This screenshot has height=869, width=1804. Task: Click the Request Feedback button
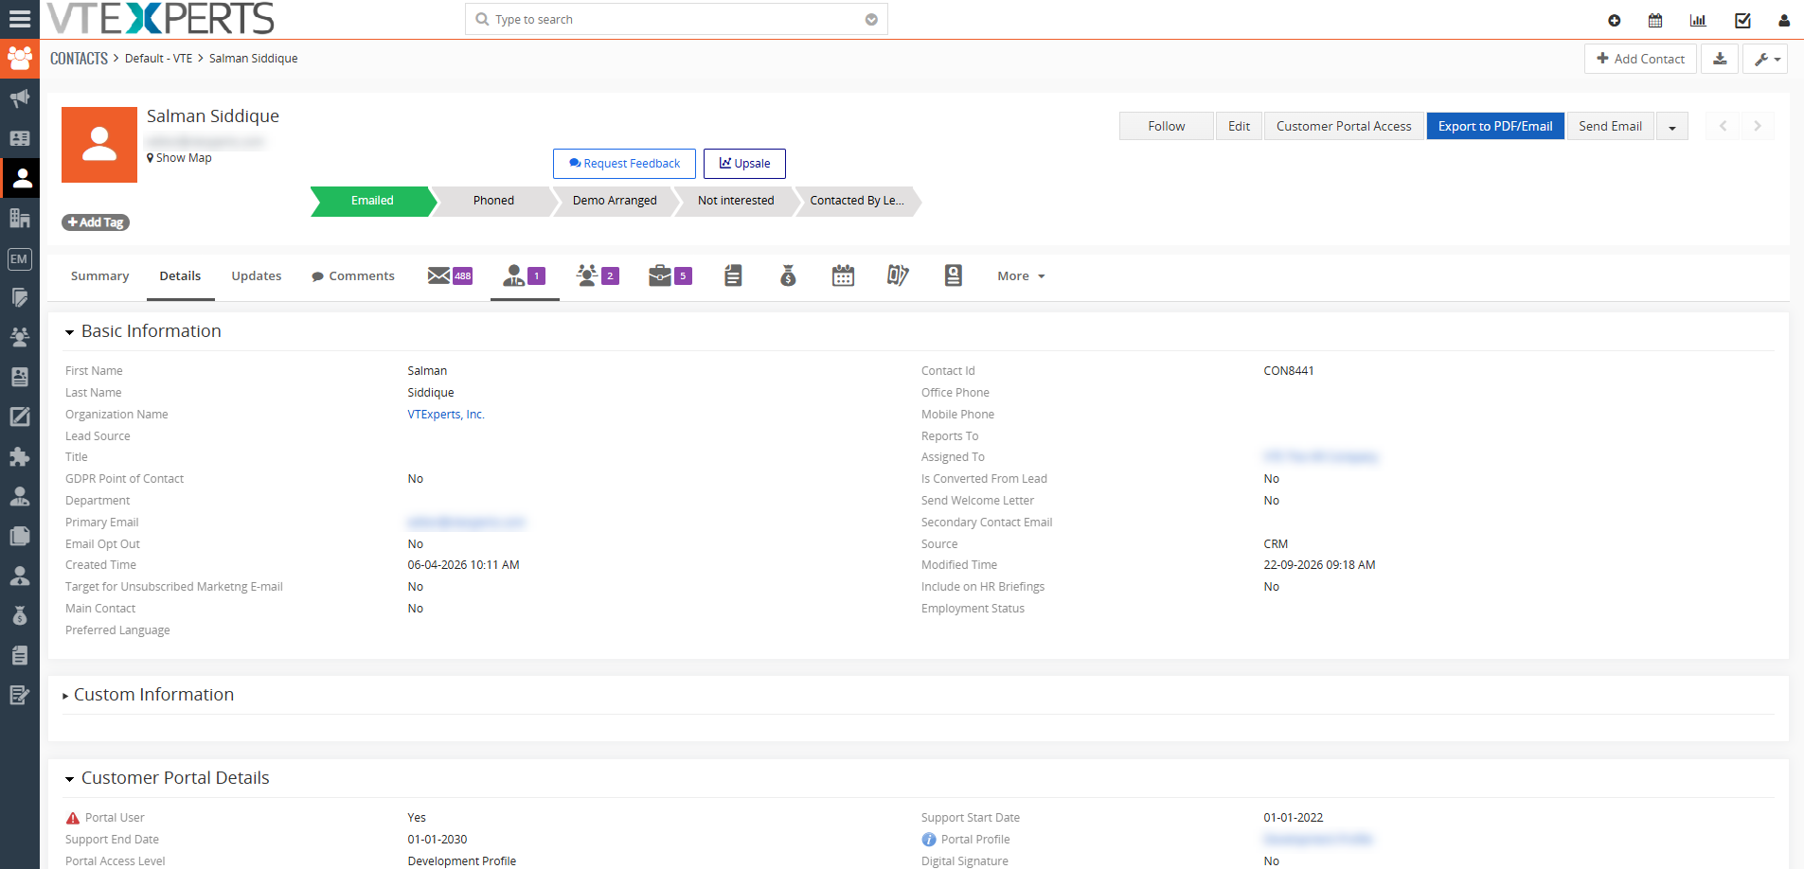[x=624, y=164]
